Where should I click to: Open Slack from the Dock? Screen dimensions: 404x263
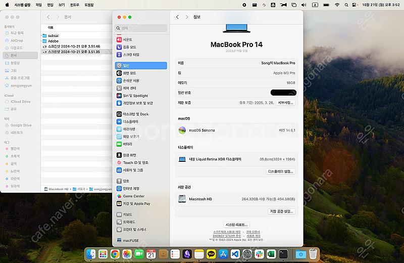click(259, 254)
